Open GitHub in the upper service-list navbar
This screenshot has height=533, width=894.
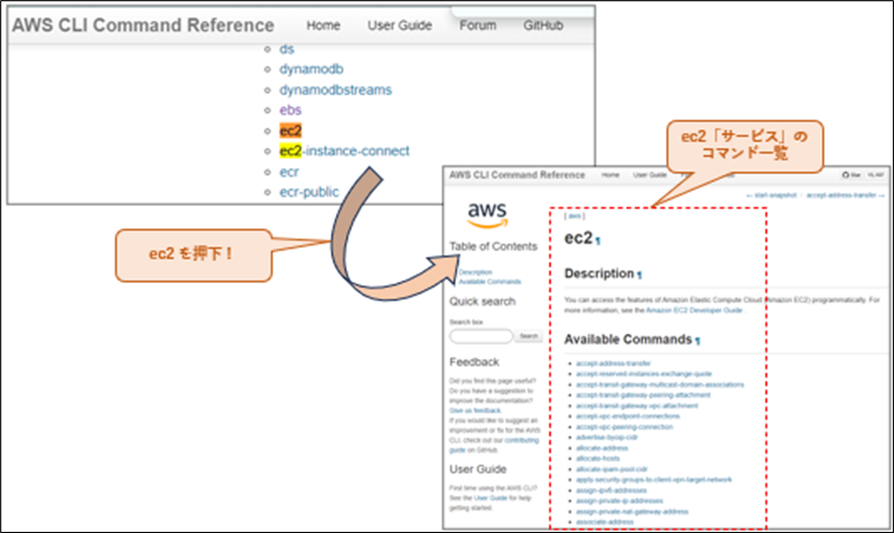pos(543,25)
